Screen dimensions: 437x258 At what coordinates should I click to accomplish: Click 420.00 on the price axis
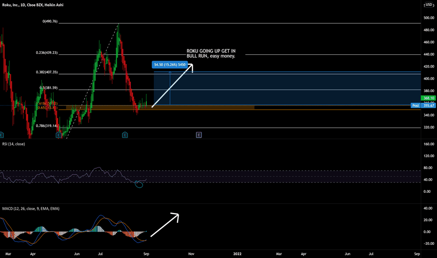coord(429,67)
